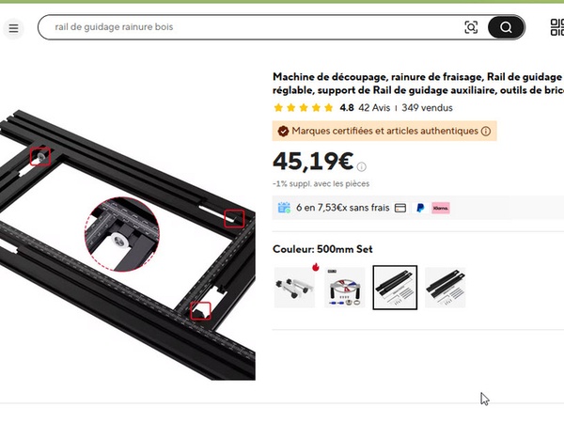The width and height of the screenshot is (564, 423).
Task: Click info icon next to authentic articles
Action: pyautogui.click(x=486, y=132)
